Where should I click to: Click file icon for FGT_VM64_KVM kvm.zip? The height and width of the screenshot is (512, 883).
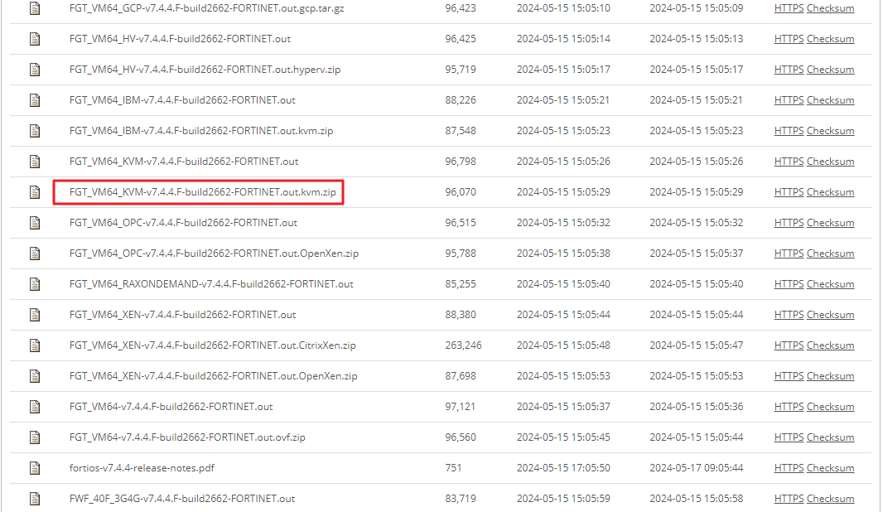tap(35, 192)
